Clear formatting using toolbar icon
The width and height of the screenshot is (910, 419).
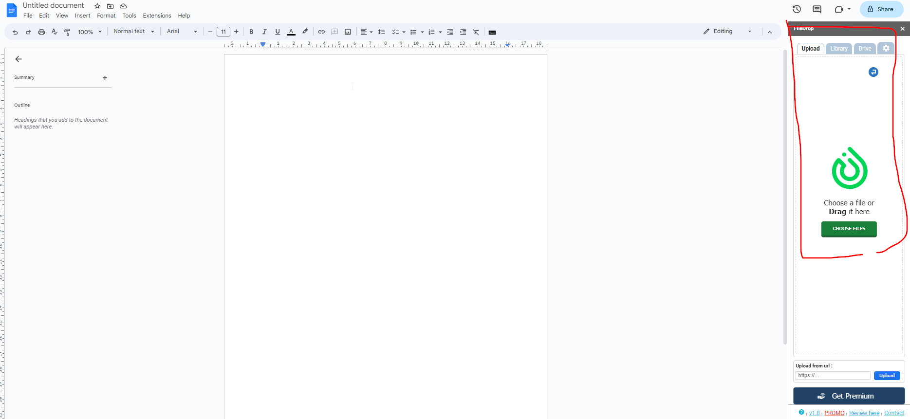(476, 32)
